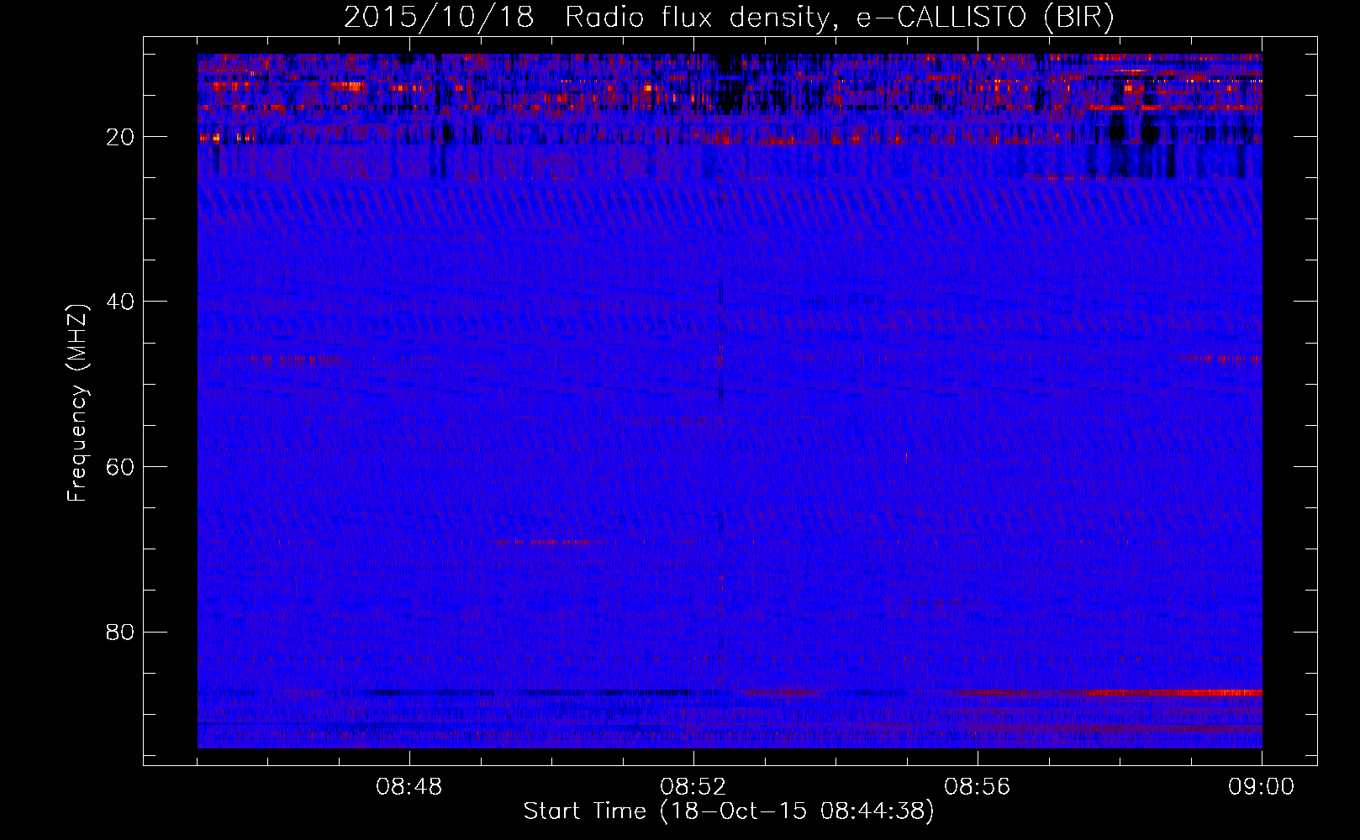Click the '80' frequency tick label
The image size is (1360, 840).
tap(121, 632)
